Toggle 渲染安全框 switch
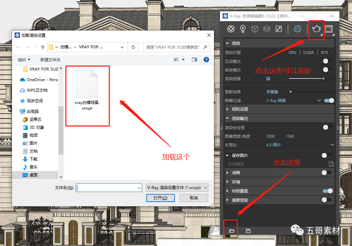 (327, 127)
